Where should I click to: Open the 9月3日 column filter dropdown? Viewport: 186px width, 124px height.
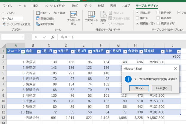click(x=90, y=51)
